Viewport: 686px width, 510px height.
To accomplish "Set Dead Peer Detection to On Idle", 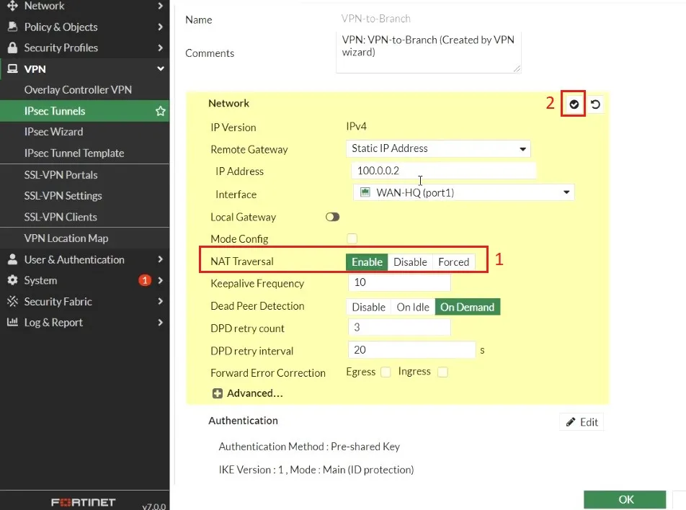I will pos(412,306).
